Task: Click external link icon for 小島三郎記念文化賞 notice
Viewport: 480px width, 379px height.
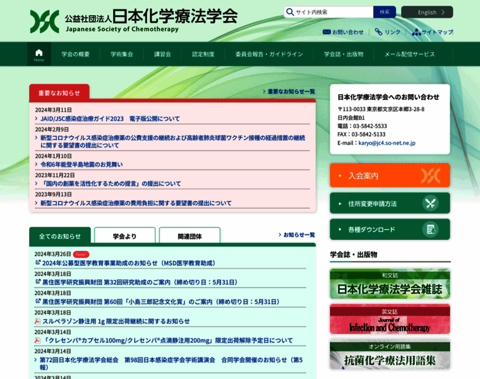Action: click(x=38, y=301)
